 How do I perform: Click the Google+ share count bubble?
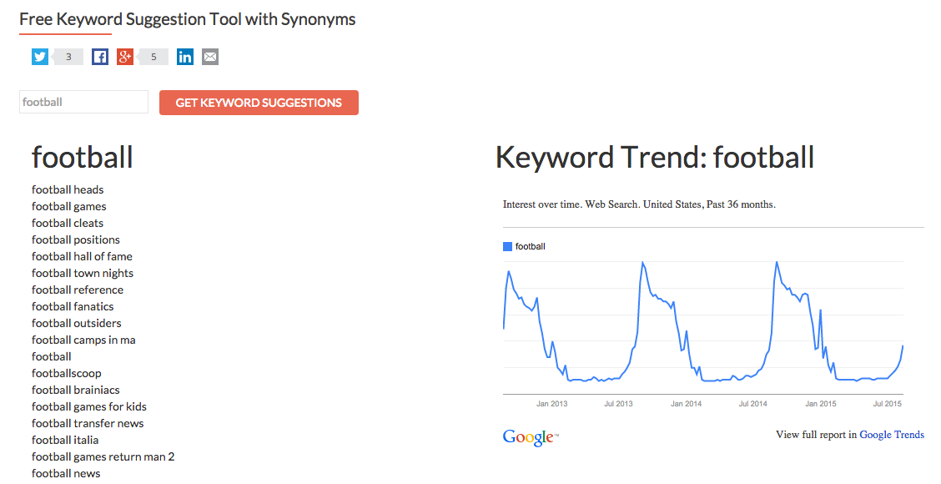pos(153,56)
